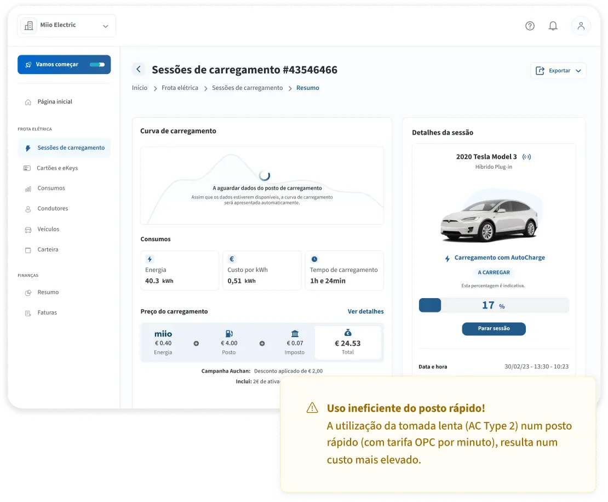Screen dimensions: 608x502
Task: Click the Veículos car icon in sidebar
Action: 28,230
